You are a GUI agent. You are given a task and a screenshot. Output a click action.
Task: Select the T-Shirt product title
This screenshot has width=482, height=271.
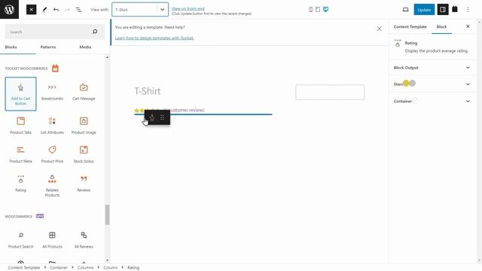coord(148,91)
